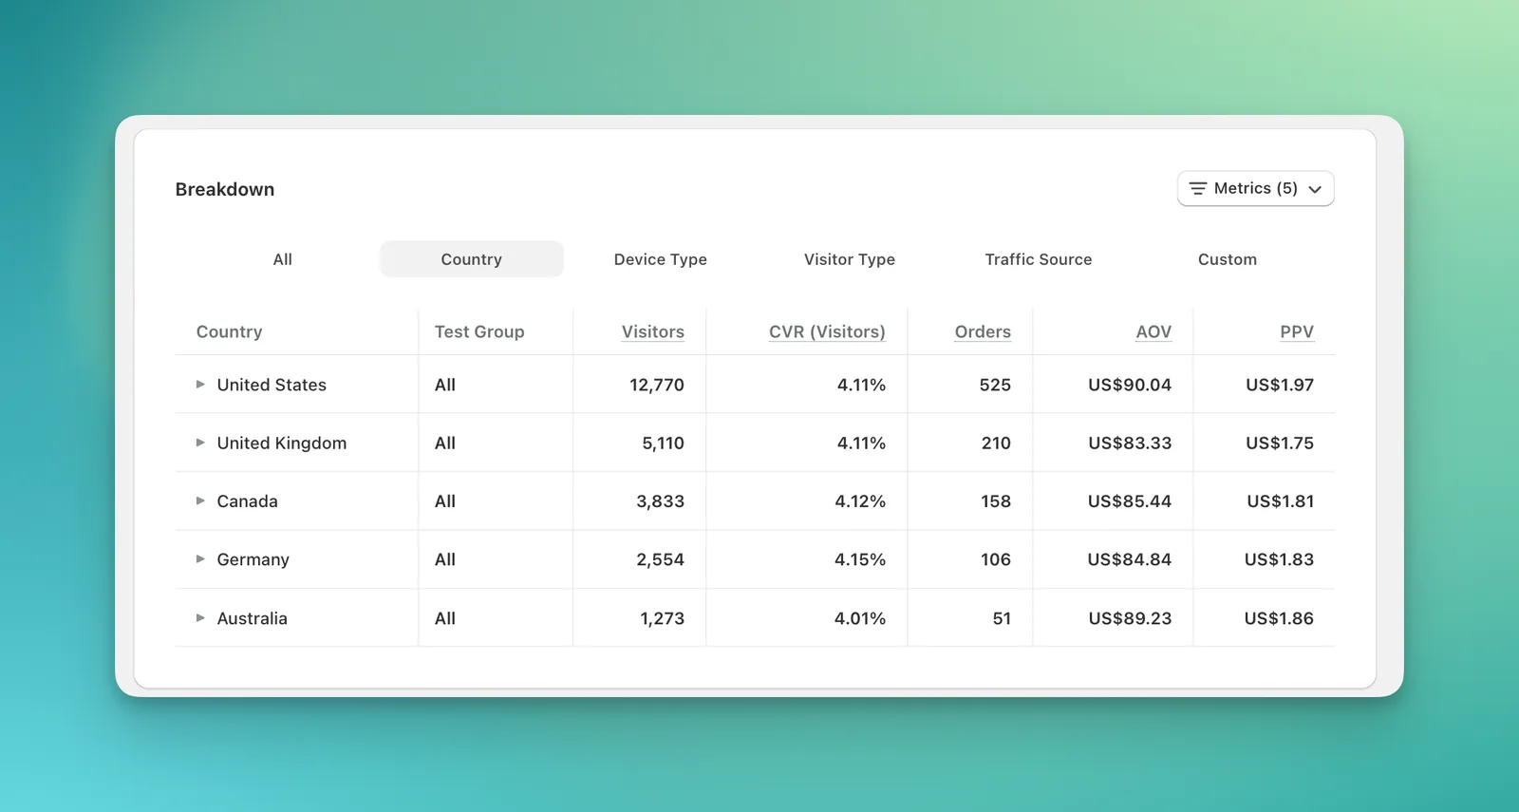Click the filter icon in Metrics button
The width and height of the screenshot is (1519, 812).
point(1198,188)
